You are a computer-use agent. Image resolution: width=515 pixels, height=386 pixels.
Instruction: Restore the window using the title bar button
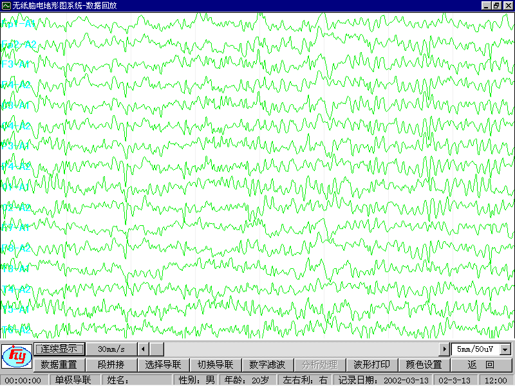[x=496, y=5]
